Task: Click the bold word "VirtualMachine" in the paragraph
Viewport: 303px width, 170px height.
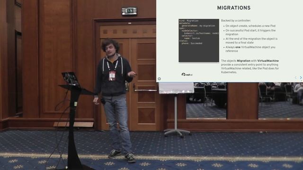Action: click(x=268, y=61)
